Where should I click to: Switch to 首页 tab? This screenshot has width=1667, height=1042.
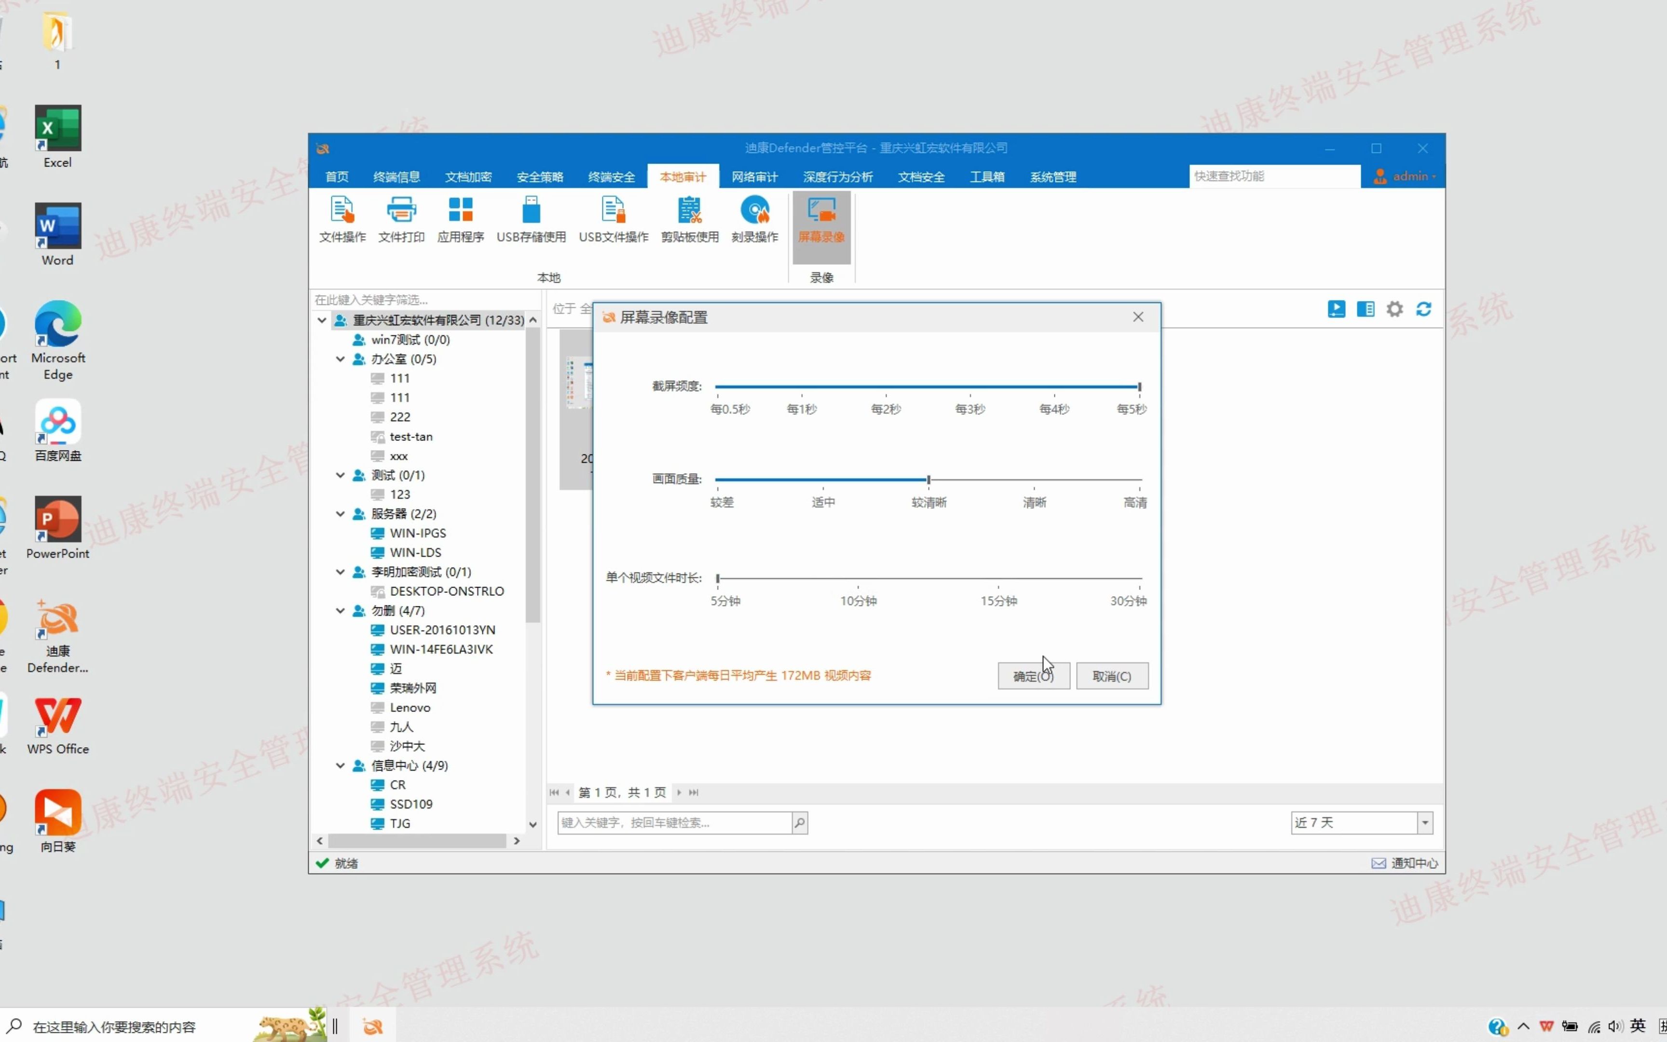pos(337,177)
